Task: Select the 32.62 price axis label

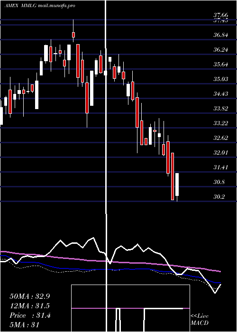Action: [x=221, y=138]
